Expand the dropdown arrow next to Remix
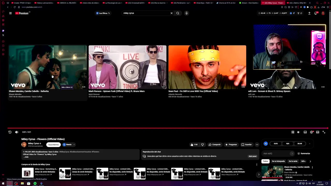The width and height of the screenshot is (331, 186). tap(74, 145)
